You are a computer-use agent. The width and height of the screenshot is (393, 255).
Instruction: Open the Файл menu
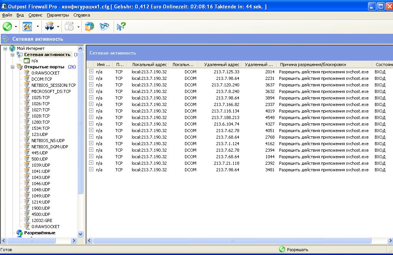click(7, 15)
